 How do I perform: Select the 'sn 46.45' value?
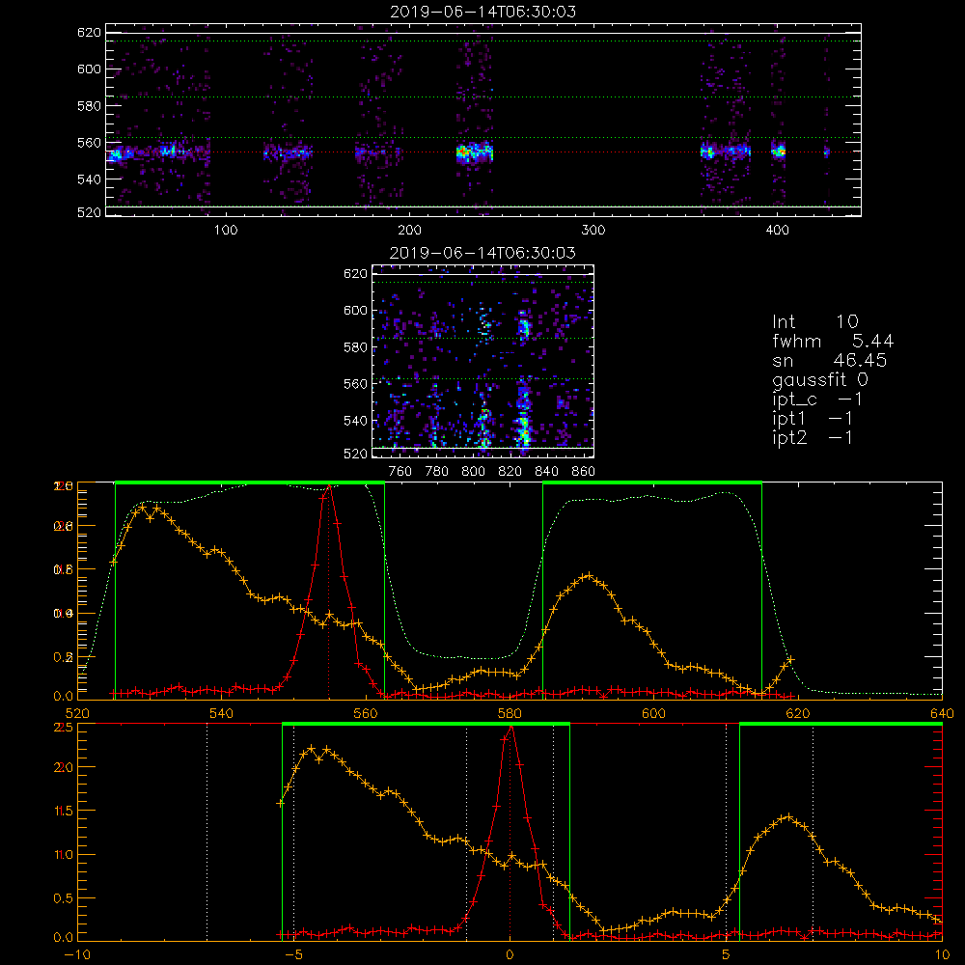(830, 360)
